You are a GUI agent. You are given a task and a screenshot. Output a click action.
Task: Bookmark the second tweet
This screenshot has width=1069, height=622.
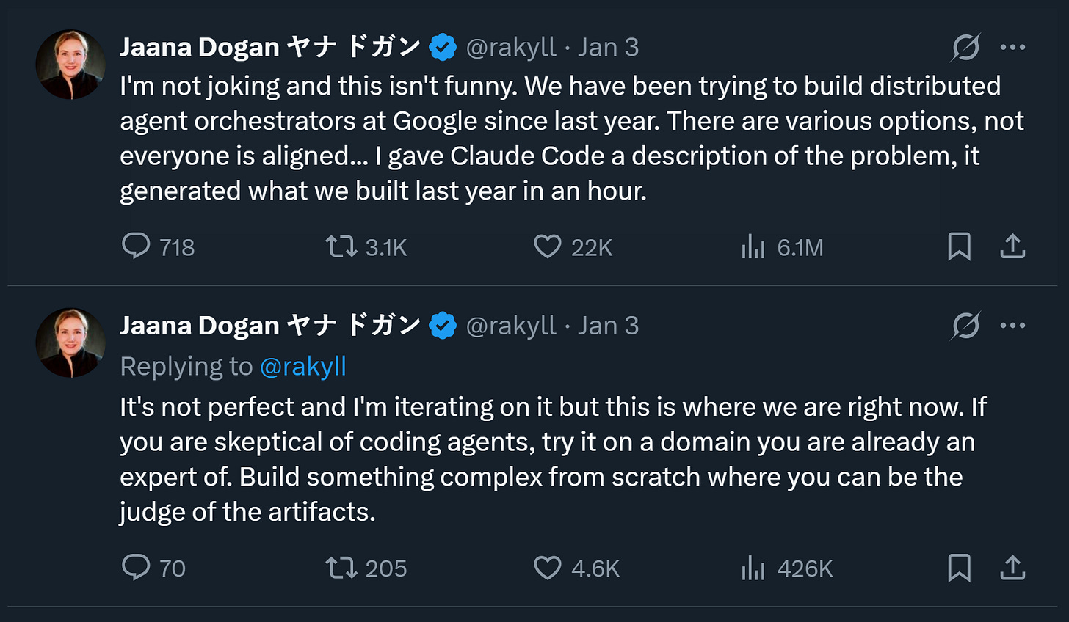(958, 568)
